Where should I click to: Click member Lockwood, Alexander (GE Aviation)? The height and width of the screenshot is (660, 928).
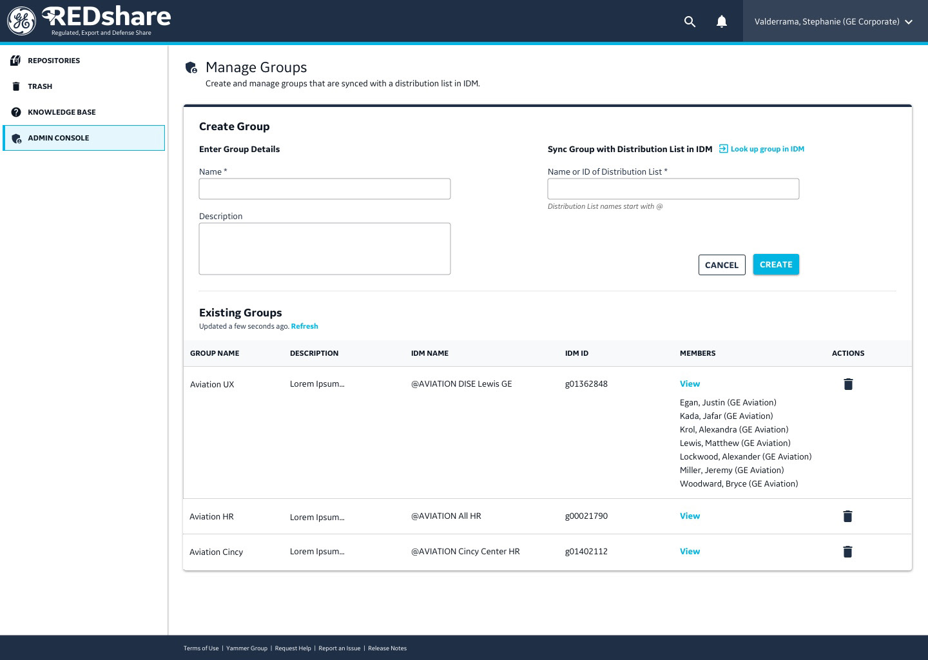coord(746,456)
